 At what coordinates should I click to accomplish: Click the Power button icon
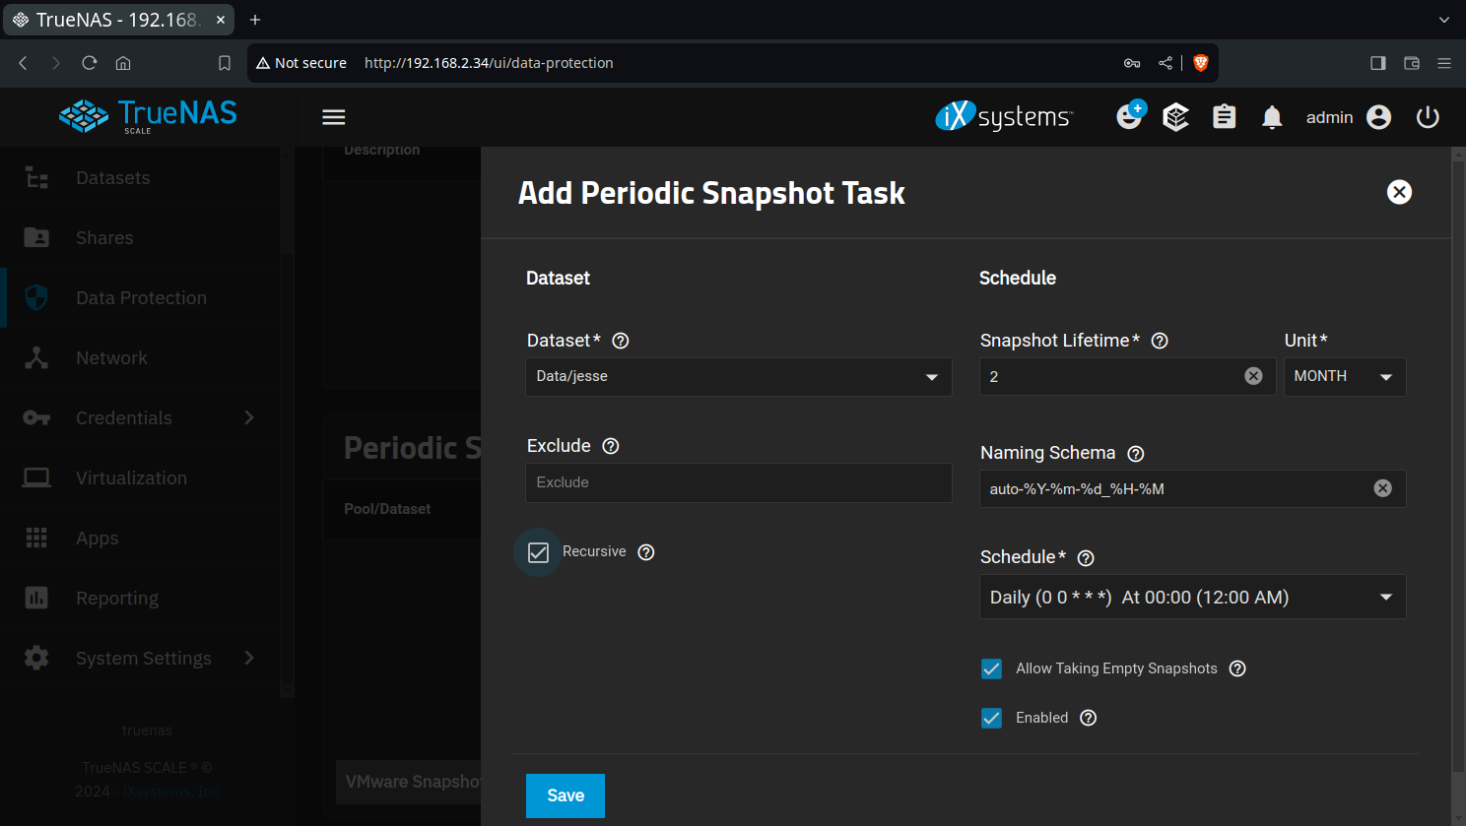point(1428,117)
